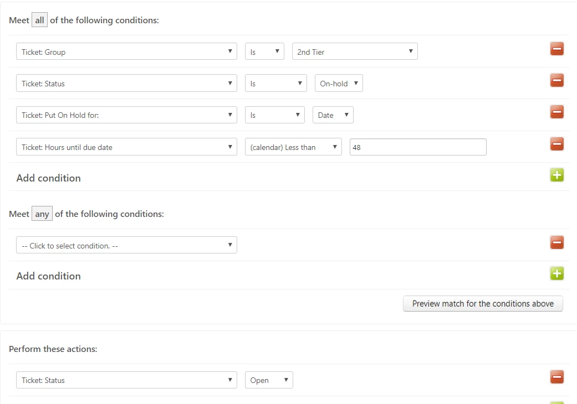Remove the Ticket: Status Open action row
The height and width of the screenshot is (404, 577).
[557, 377]
